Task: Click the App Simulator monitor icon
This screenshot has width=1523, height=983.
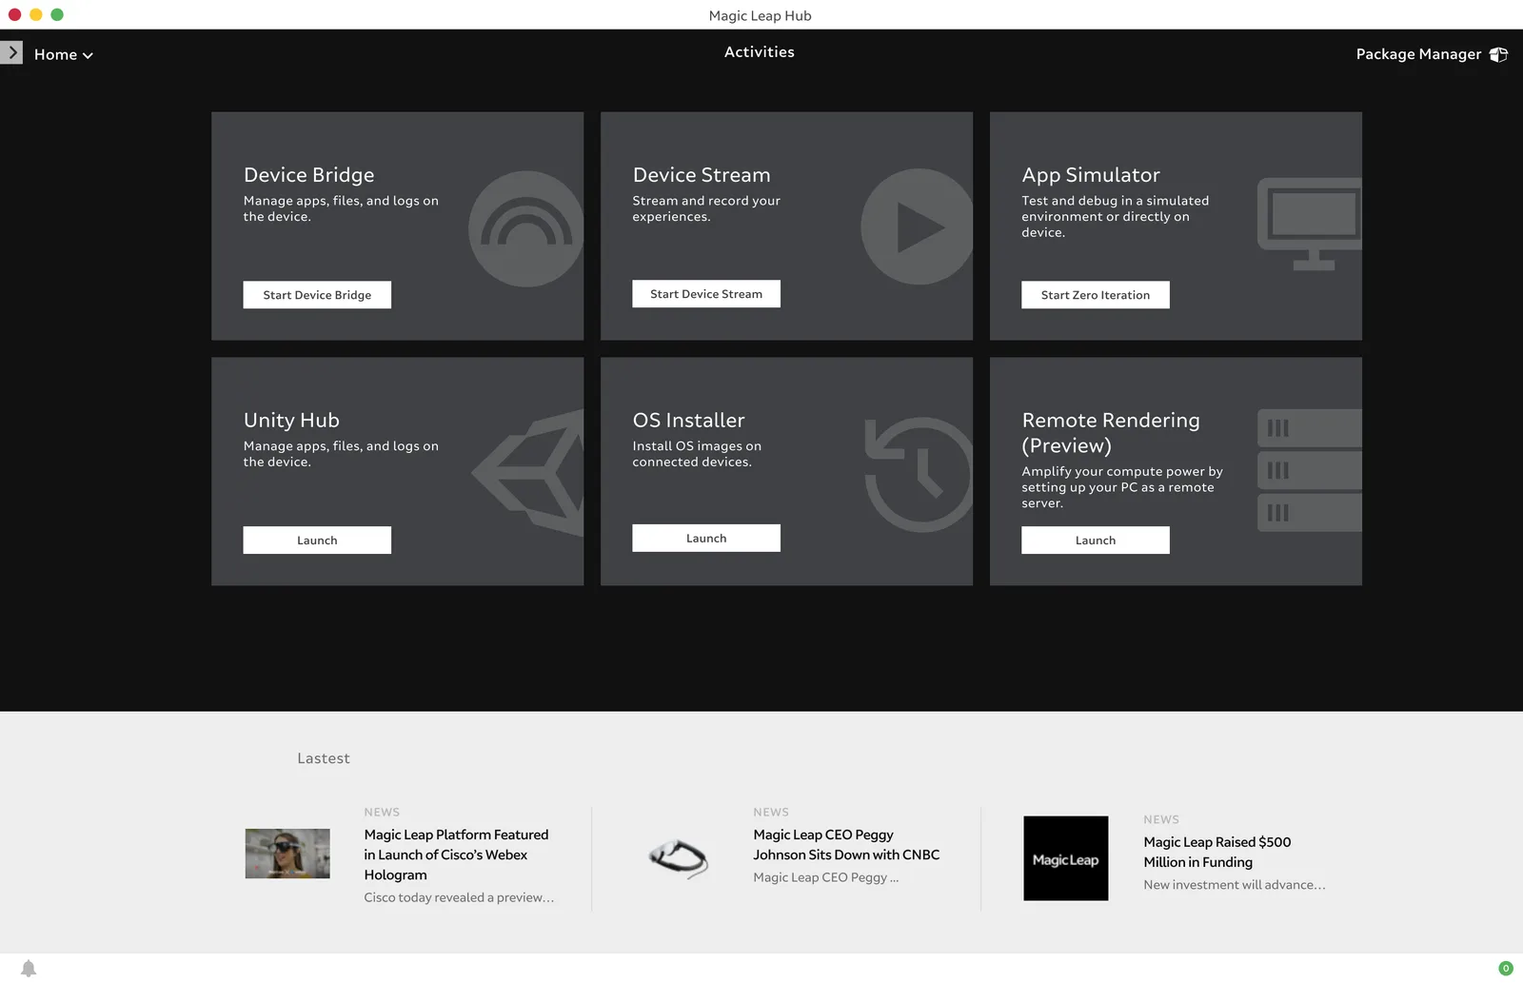Action: tap(1310, 224)
